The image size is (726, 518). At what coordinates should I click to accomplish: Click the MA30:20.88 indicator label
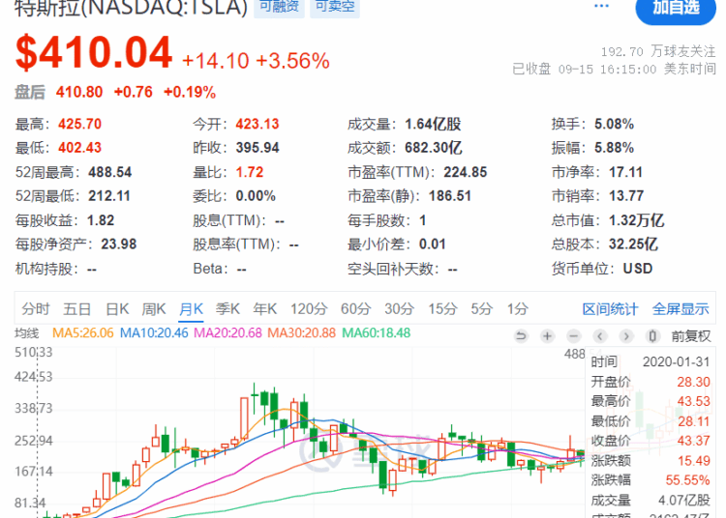click(x=301, y=332)
